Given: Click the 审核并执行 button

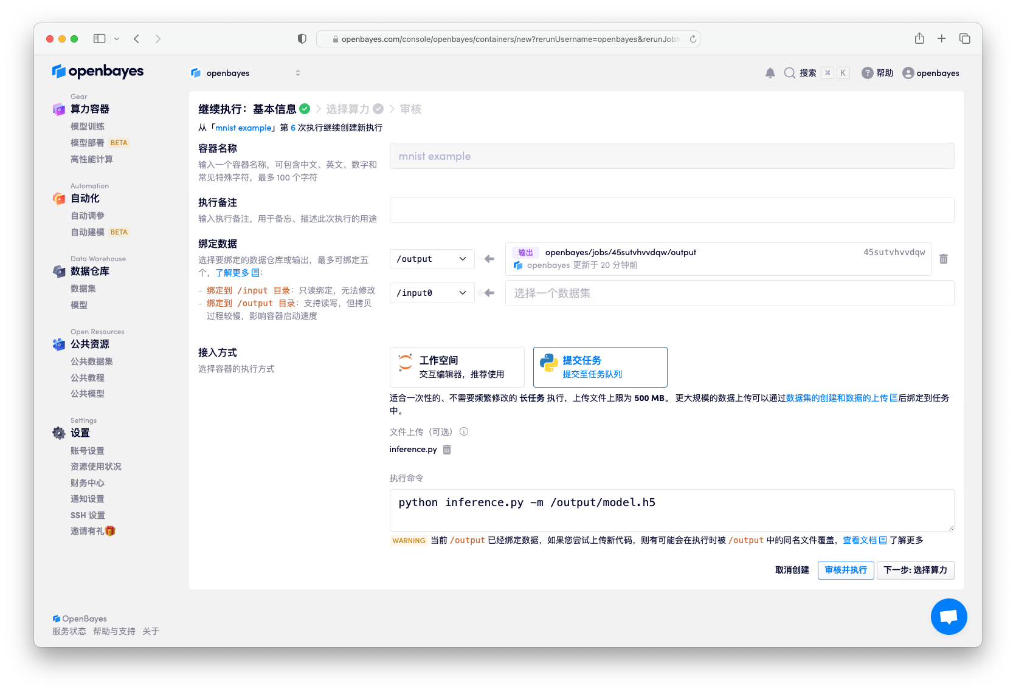Looking at the screenshot, I should coord(845,570).
